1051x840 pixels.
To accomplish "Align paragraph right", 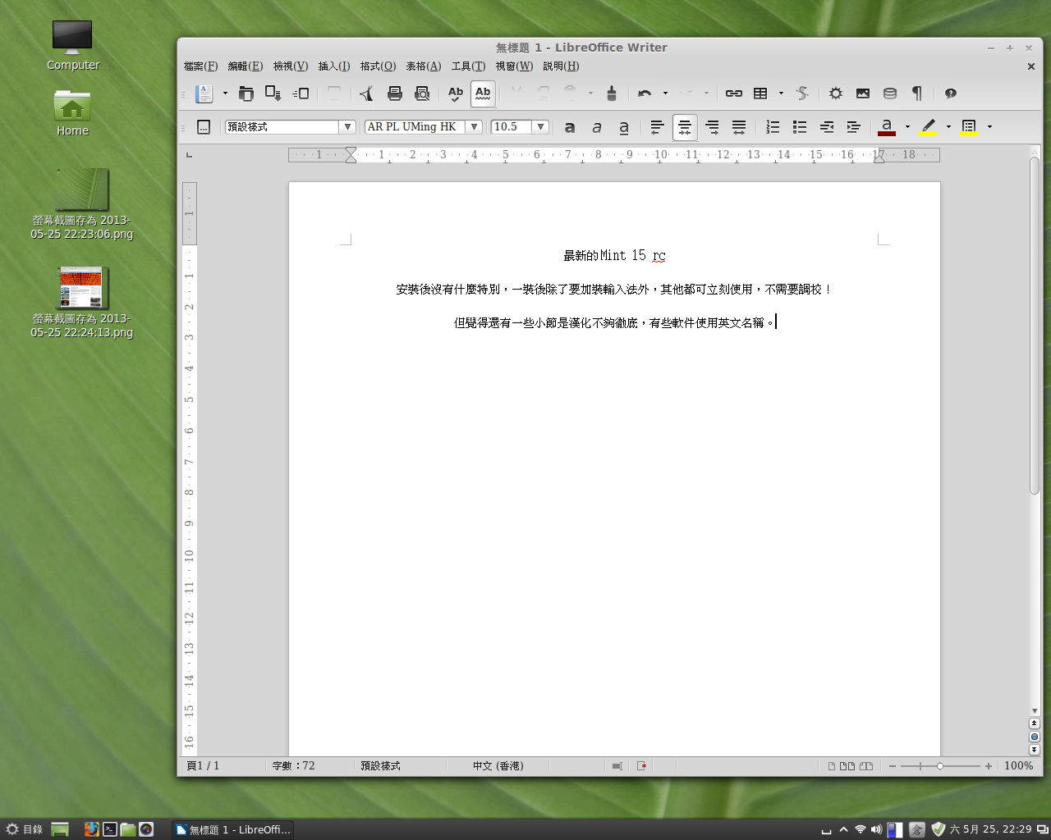I will point(712,127).
